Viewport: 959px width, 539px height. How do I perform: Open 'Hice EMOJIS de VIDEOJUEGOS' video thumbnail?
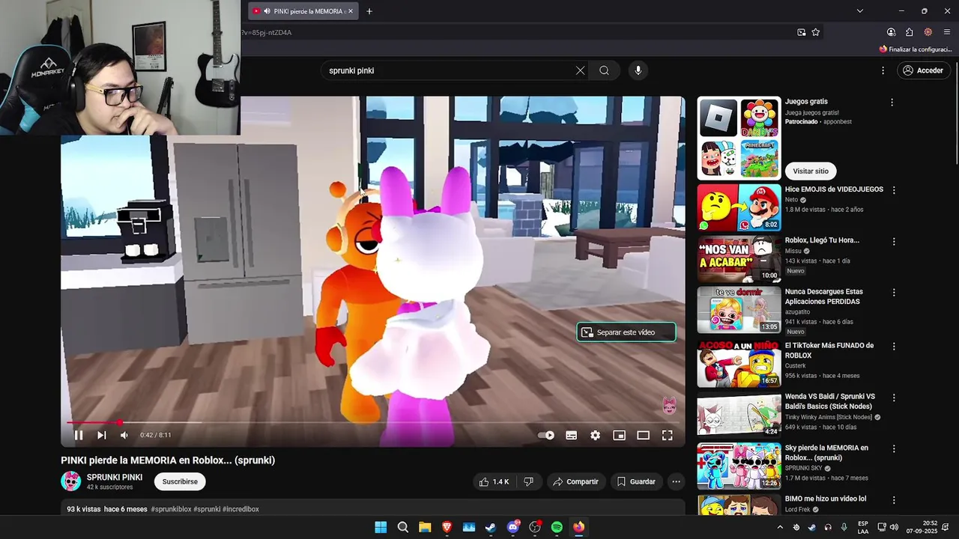(739, 207)
